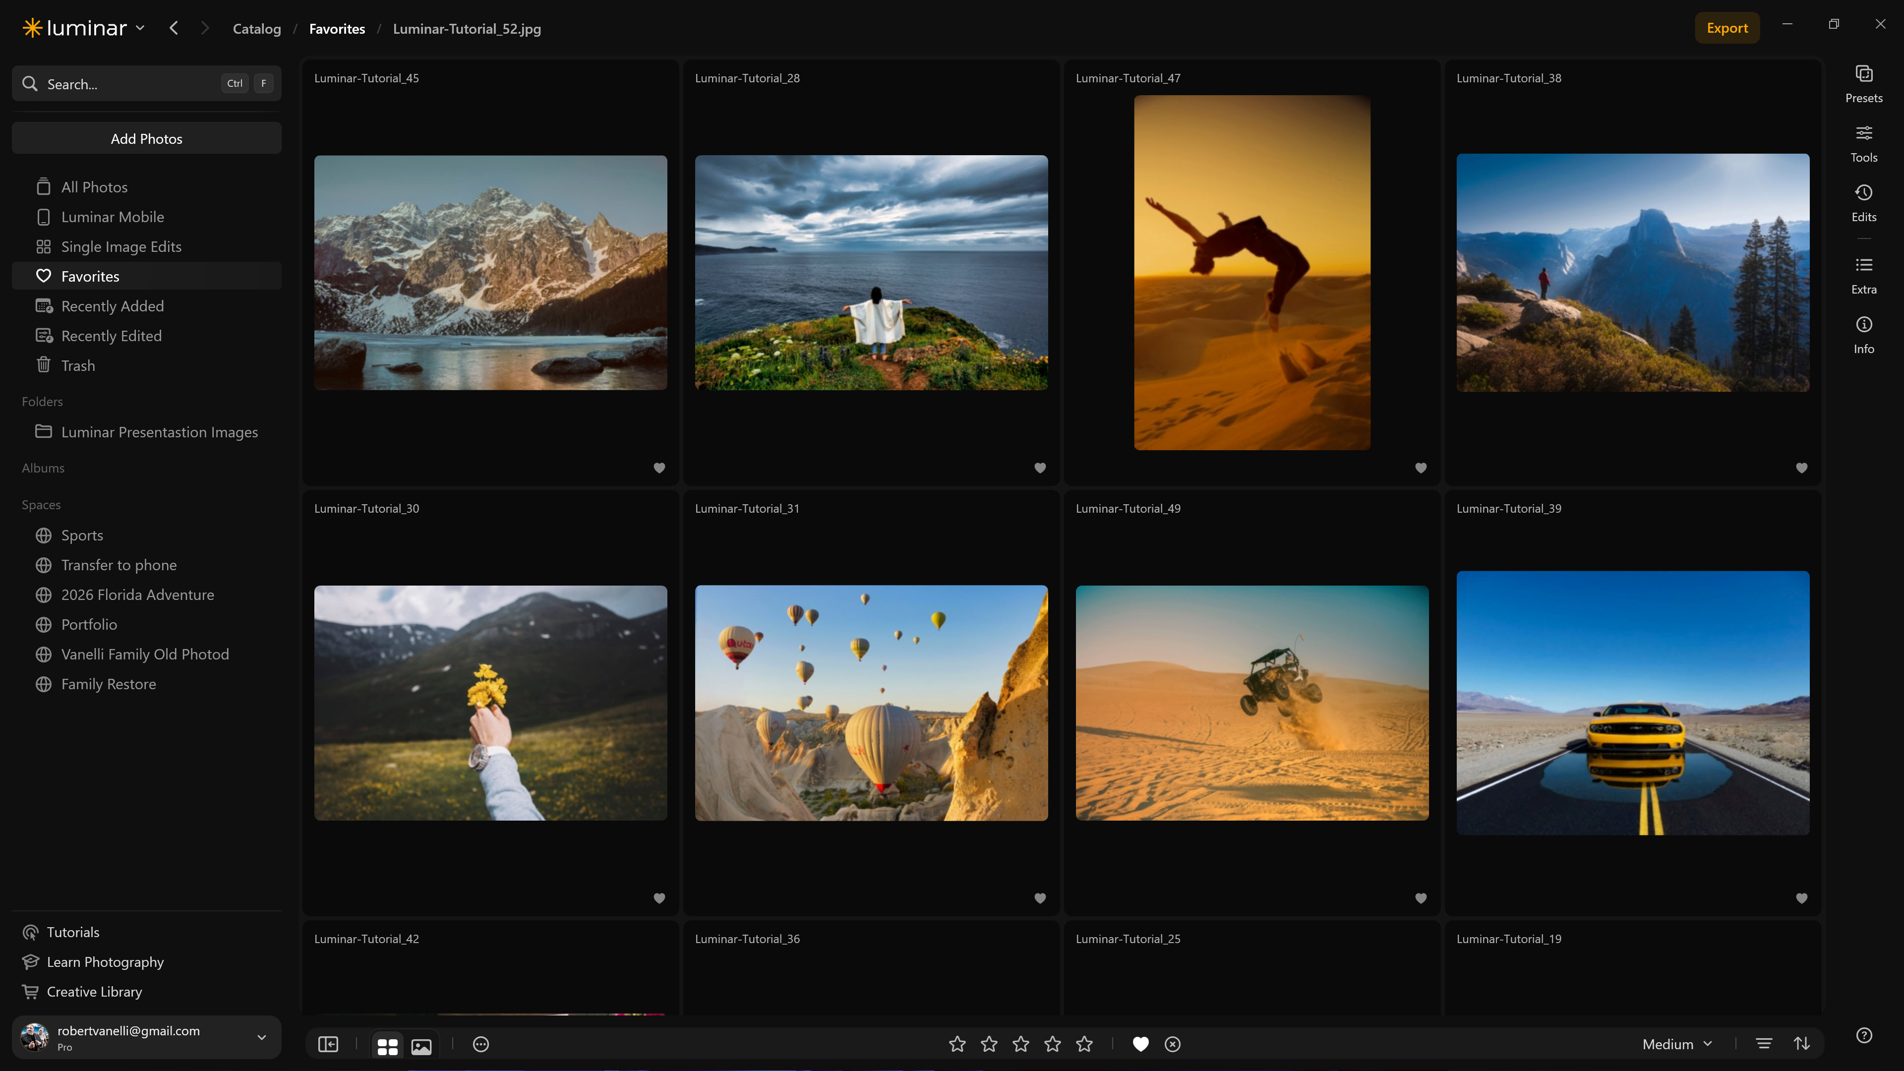This screenshot has height=1071, width=1904.
Task: Select the hot air balloons photo
Action: (871, 703)
